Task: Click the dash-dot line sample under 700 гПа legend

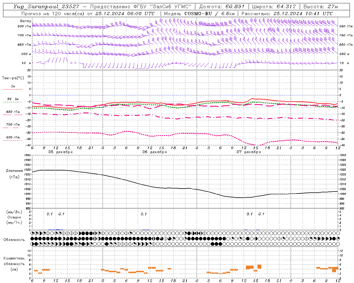Action: tap(13, 128)
